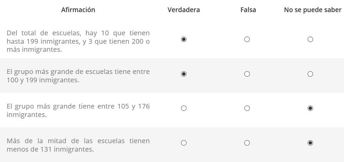Choose No se puede saber for 100 y 199 statement

[310, 74]
